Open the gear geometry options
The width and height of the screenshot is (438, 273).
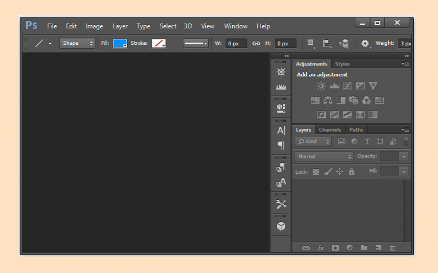[x=365, y=44]
